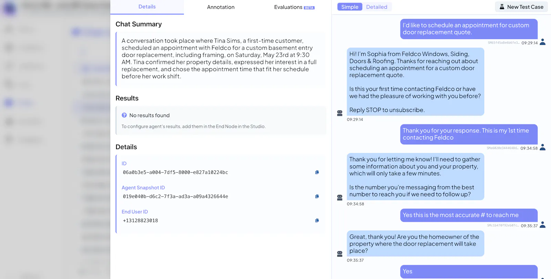
Task: Copy the conversation ID value
Action: click(x=317, y=172)
